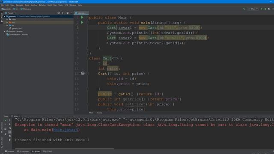Screen dimensions: 274x154
Task: Run the Main configuration with the toolbar play button
Action: [262, 9]
